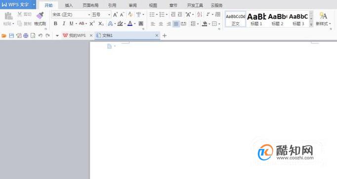Increase font size with the larger A icon

[116, 15]
